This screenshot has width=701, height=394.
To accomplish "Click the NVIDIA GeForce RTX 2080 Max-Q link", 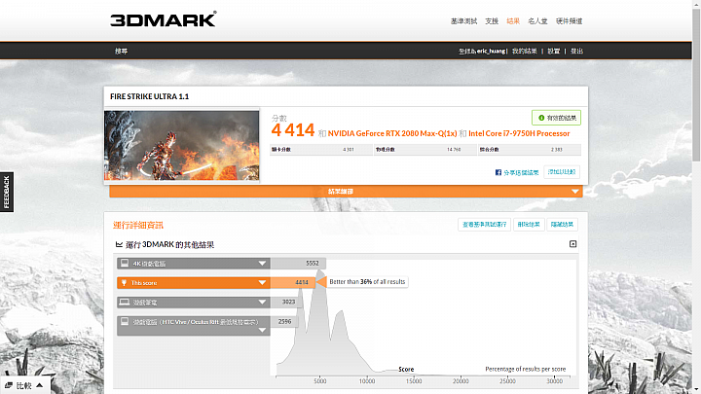I will point(392,133).
